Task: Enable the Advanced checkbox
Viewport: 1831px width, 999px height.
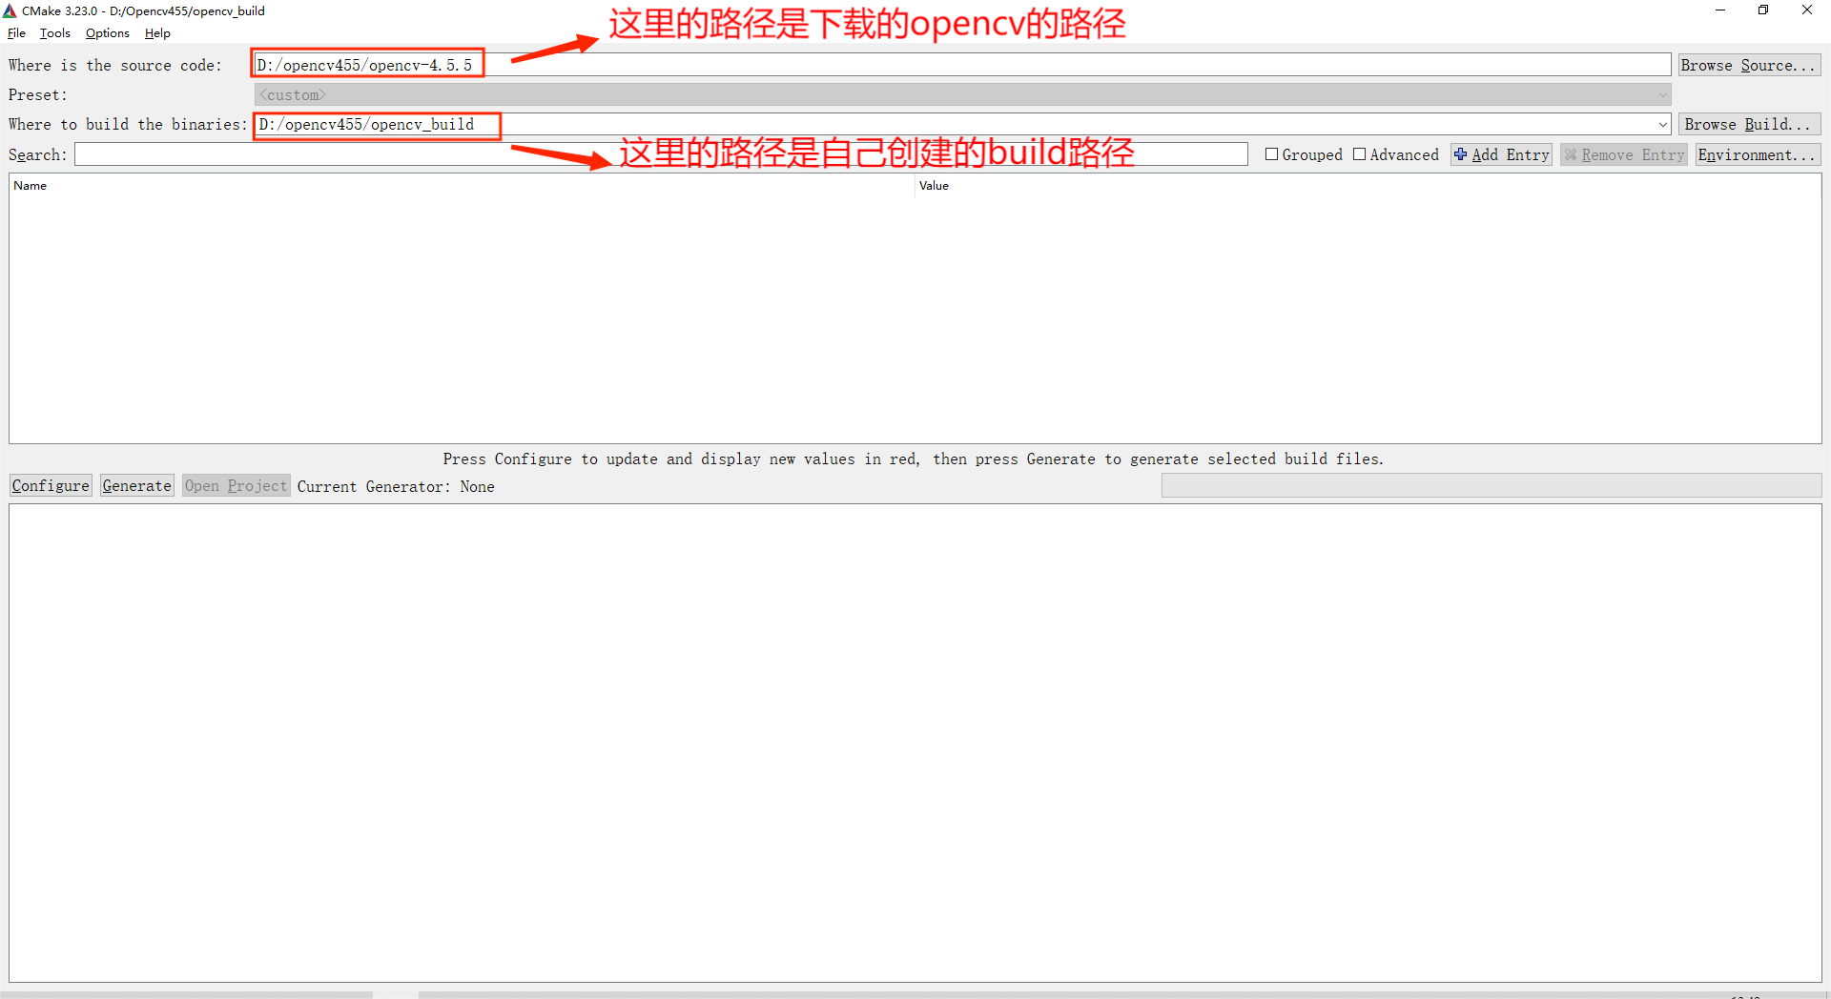Action: (x=1359, y=154)
